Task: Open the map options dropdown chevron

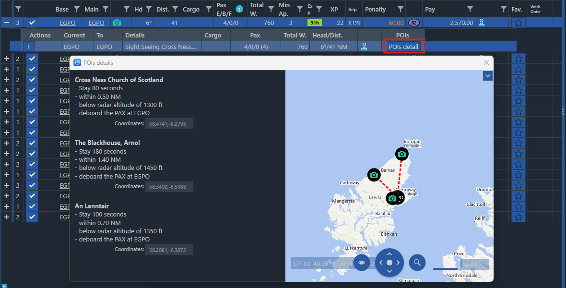Action: (x=488, y=76)
